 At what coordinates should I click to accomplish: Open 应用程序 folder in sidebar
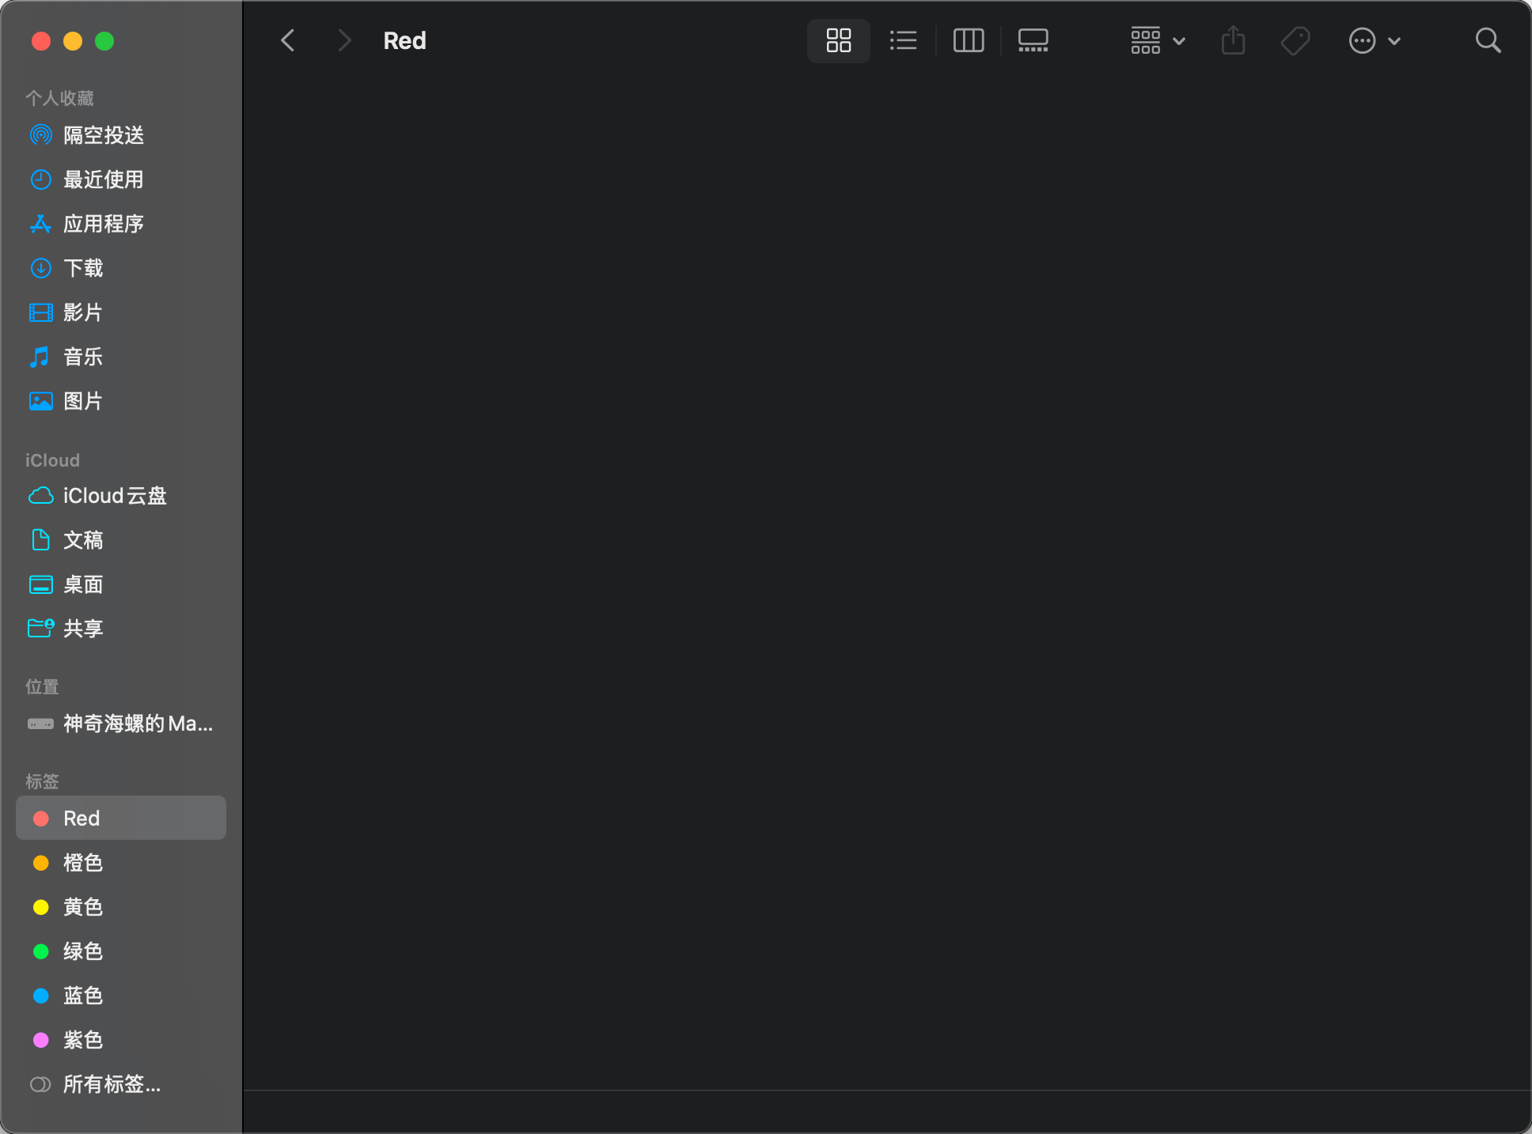pos(103,224)
